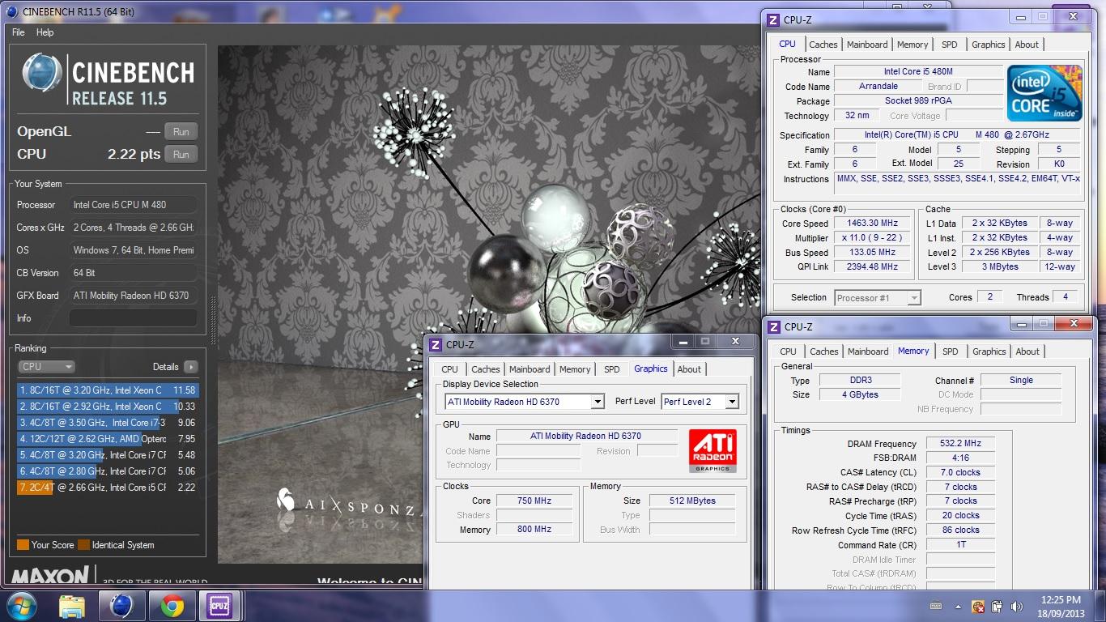Click the Z icon of the Graphics CPU-Z window
The width and height of the screenshot is (1106, 622).
(436, 345)
